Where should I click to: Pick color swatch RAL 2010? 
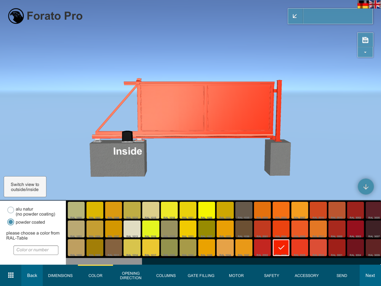click(318, 210)
